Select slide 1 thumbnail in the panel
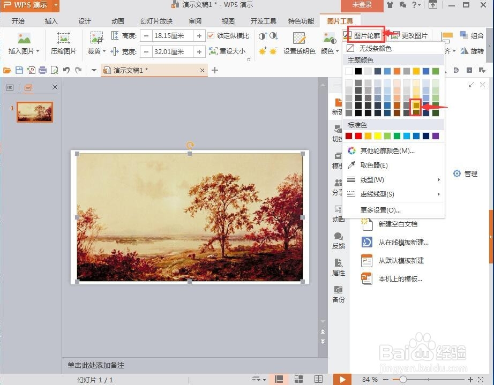Image resolution: width=494 pixels, height=385 pixels. click(x=35, y=112)
